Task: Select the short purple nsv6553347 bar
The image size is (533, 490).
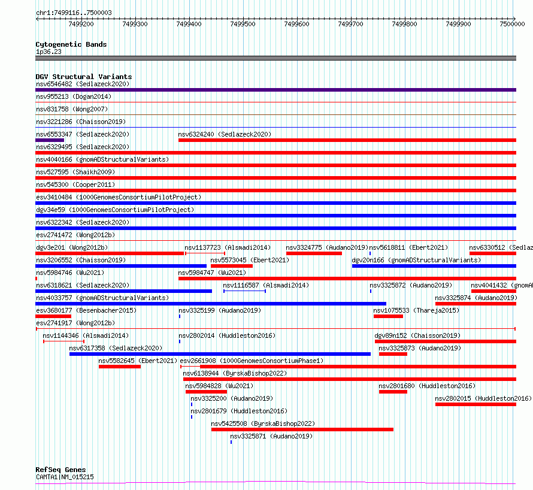Action: click(x=50, y=140)
